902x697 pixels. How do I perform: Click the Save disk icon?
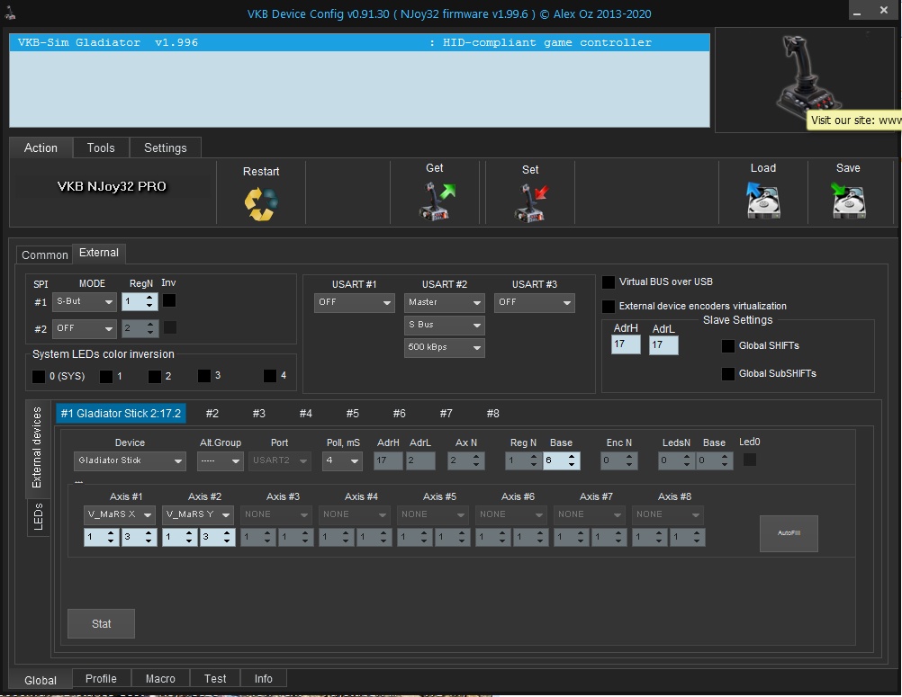(848, 200)
